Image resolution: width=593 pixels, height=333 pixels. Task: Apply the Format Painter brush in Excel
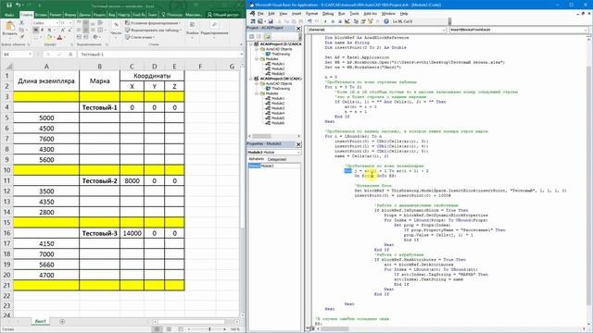[x=22, y=36]
